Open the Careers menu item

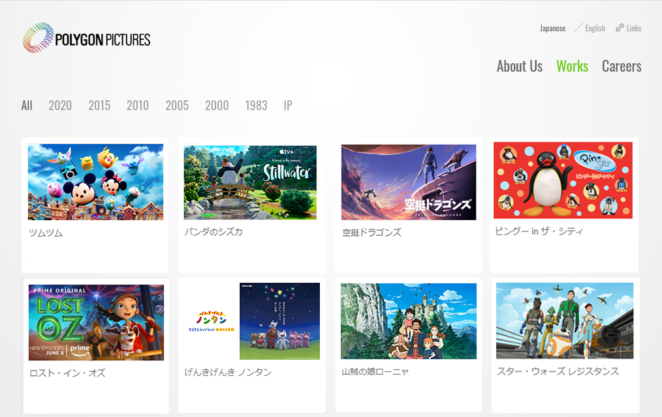point(622,66)
